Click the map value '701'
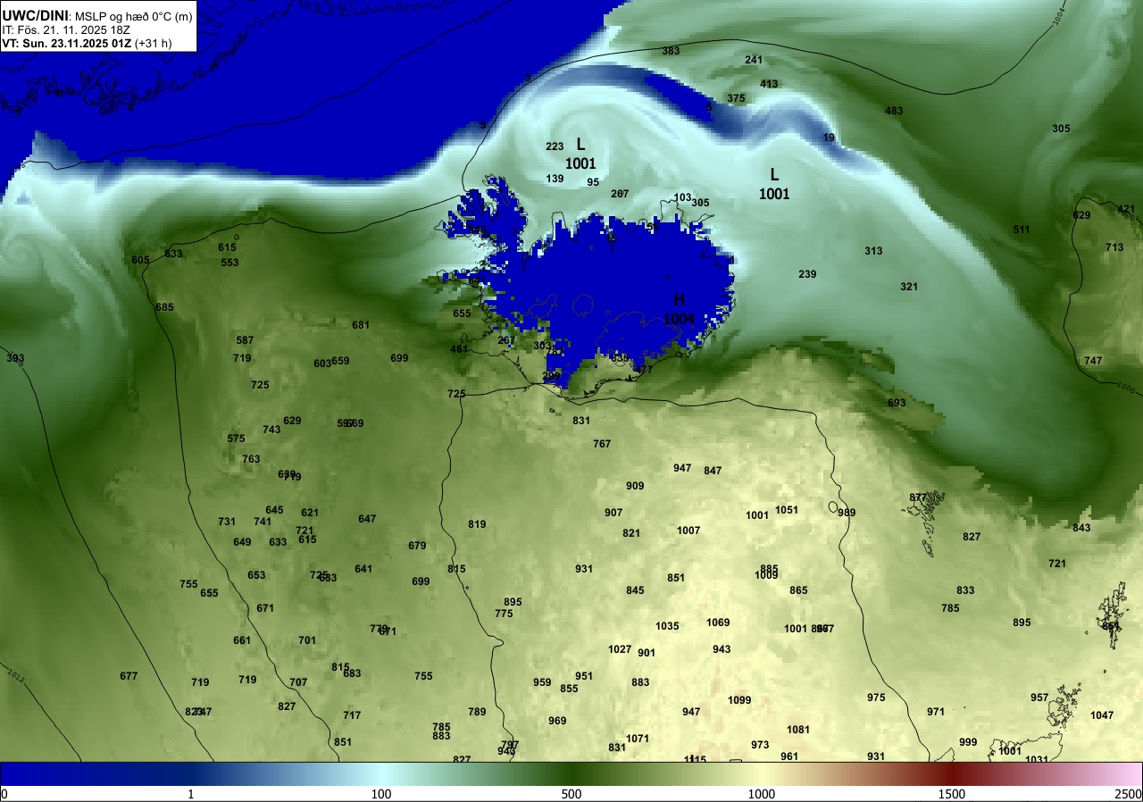Image resolution: width=1143 pixels, height=802 pixels. [307, 640]
